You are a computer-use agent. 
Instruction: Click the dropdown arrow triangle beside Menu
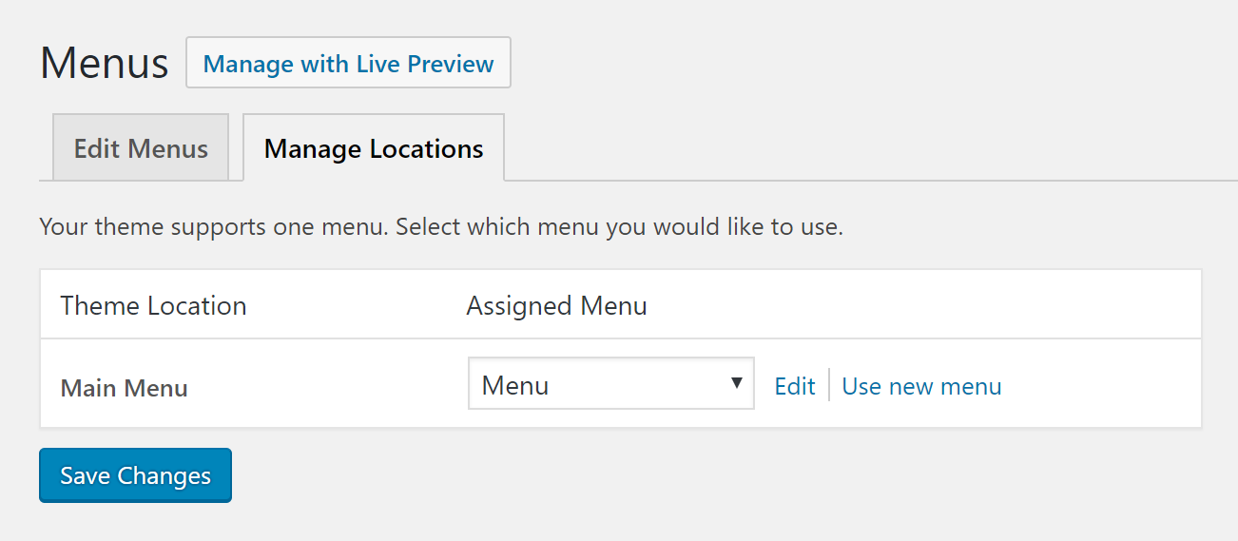point(736,383)
